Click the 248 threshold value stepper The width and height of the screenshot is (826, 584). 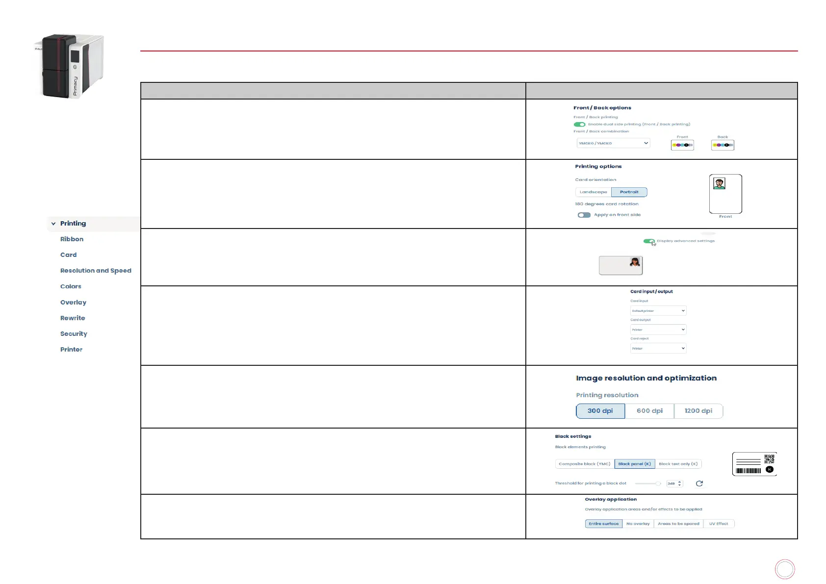[674, 483]
